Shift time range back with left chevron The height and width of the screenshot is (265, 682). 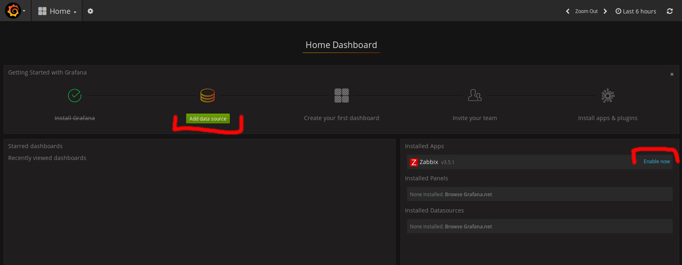click(x=568, y=11)
